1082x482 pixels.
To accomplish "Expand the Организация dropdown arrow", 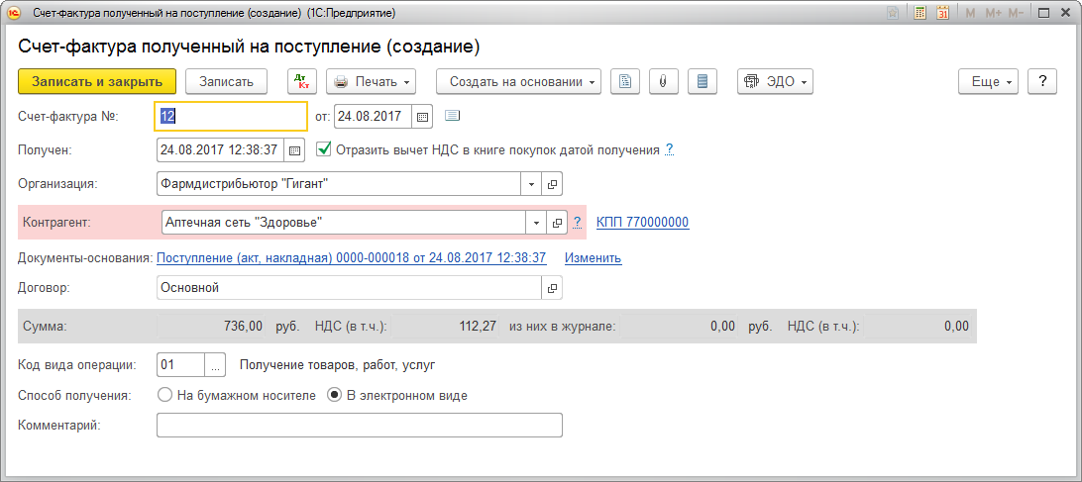I will [x=531, y=184].
